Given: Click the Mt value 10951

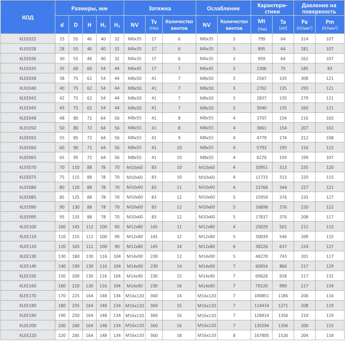Looking at the screenshot, I should 261,167.
